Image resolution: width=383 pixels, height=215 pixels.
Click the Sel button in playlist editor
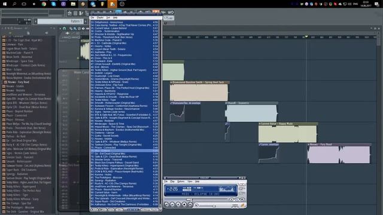click(111, 210)
